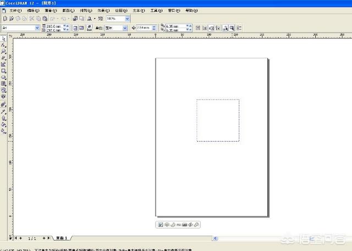Click horizontal scrollbar left arrow
Screen dimensions: 352x251
[x=216, y=238]
